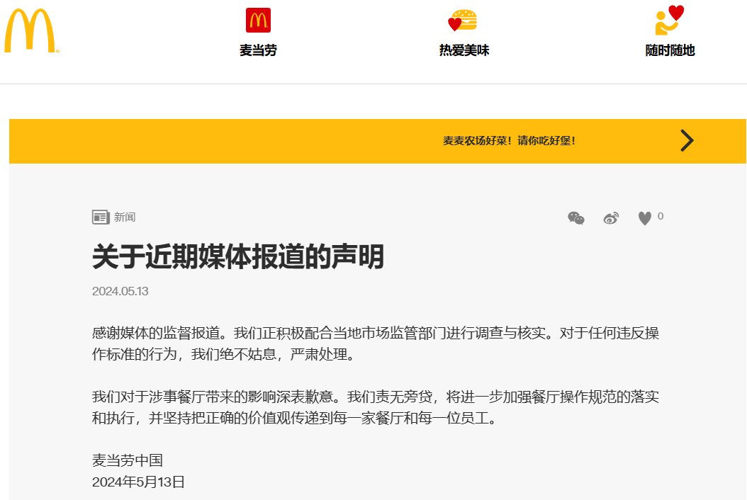747x500 pixels.
Task: Share the article via Weibo icon
Action: [611, 218]
